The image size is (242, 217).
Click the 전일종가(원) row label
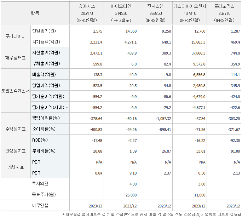[44, 31]
